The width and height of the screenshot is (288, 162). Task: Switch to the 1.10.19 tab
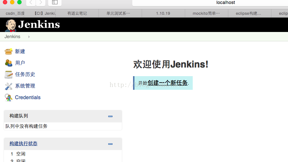(x=163, y=13)
